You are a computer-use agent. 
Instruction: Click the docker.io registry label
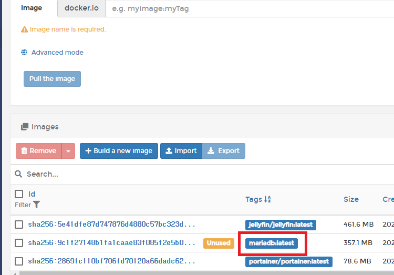tap(81, 8)
